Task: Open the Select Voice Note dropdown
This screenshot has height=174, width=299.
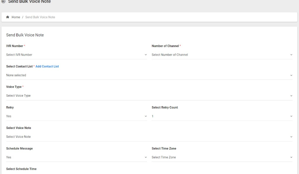Action: tap(149, 137)
